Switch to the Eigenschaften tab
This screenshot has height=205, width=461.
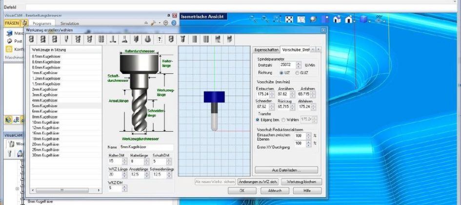(x=266, y=50)
